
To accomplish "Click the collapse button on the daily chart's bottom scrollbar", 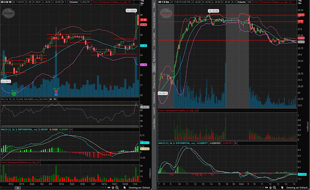I will (17, 188).
